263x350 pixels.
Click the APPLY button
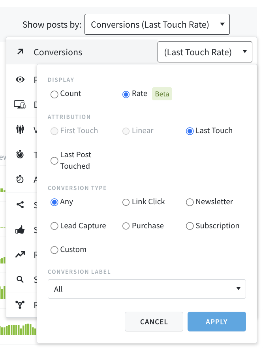coord(216,322)
